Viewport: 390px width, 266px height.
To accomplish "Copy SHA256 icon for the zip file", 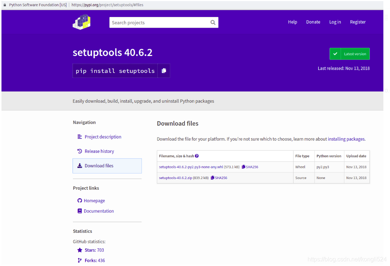I will click(212, 178).
